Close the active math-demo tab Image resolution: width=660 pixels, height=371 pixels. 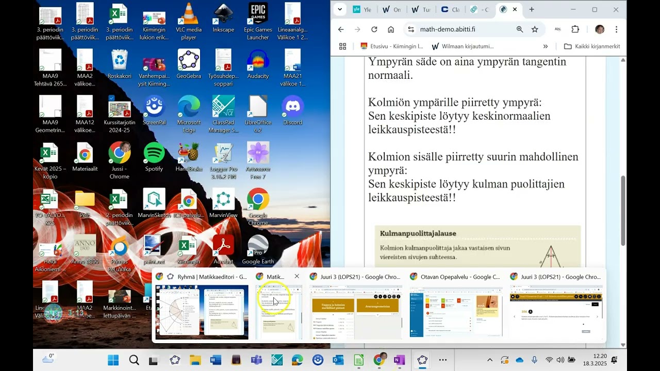(x=515, y=9)
